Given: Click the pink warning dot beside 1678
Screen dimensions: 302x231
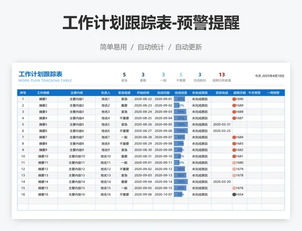Looking at the screenshot, I should [x=234, y=176].
